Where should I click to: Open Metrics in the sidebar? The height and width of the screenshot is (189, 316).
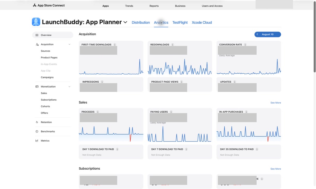(45, 141)
